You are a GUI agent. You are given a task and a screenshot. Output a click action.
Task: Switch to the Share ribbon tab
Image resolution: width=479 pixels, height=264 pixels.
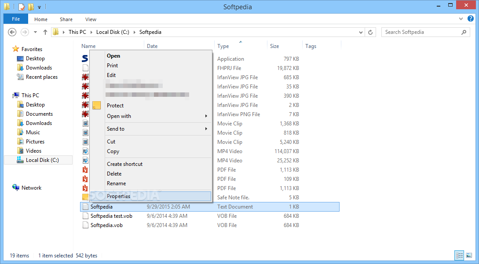pyautogui.click(x=66, y=19)
